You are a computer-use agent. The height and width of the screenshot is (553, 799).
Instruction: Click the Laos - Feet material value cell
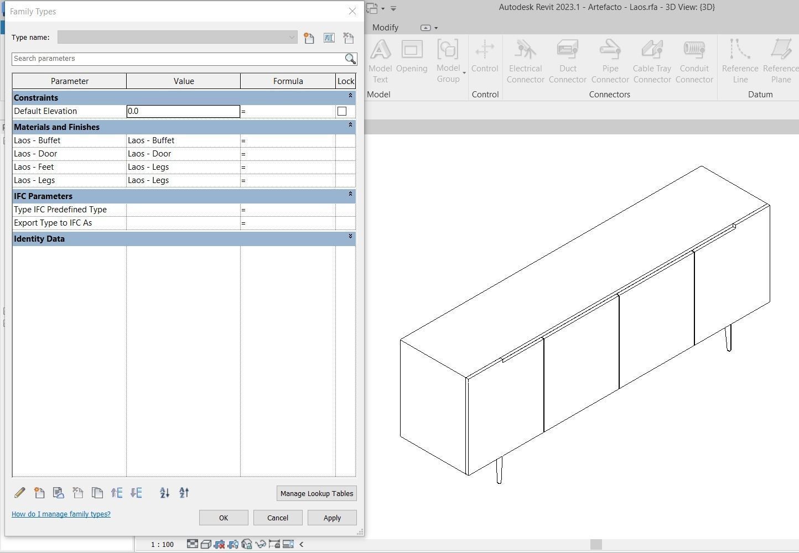(x=183, y=167)
